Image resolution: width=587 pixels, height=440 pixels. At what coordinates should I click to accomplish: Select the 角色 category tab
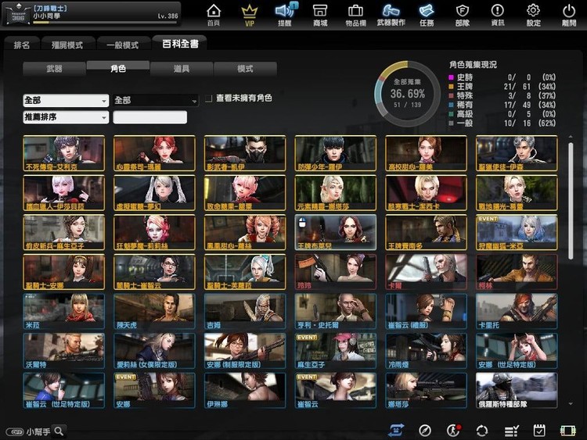pyautogui.click(x=118, y=69)
